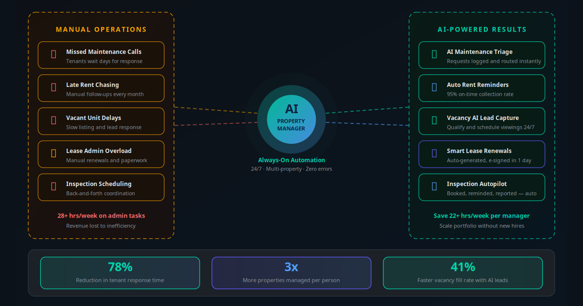Click the icon beside Auto Rent Reminders
Viewport: 583px width, 306px height.
coord(434,87)
